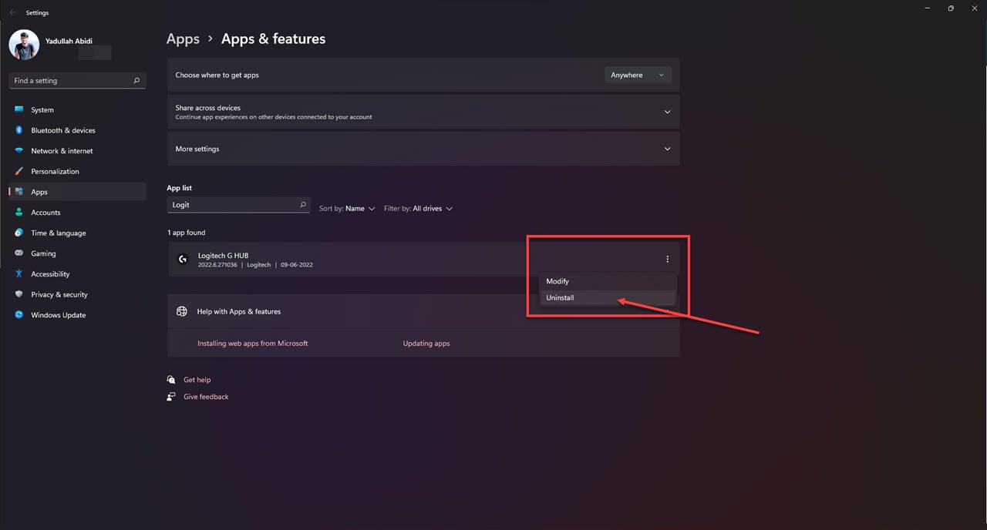Click the Choose where to get apps label
This screenshot has height=530, width=987.
point(217,75)
